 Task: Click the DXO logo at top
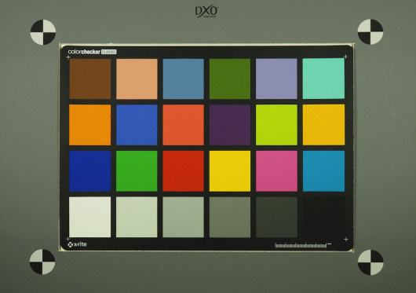(x=206, y=12)
